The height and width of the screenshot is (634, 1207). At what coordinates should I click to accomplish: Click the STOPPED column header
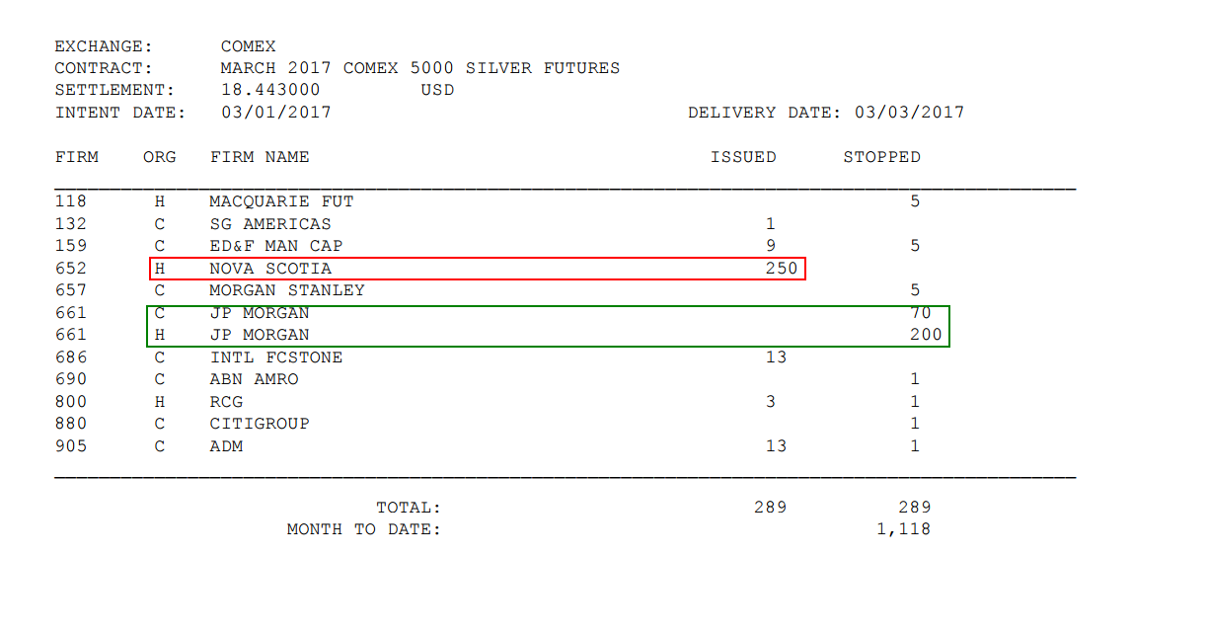(881, 157)
